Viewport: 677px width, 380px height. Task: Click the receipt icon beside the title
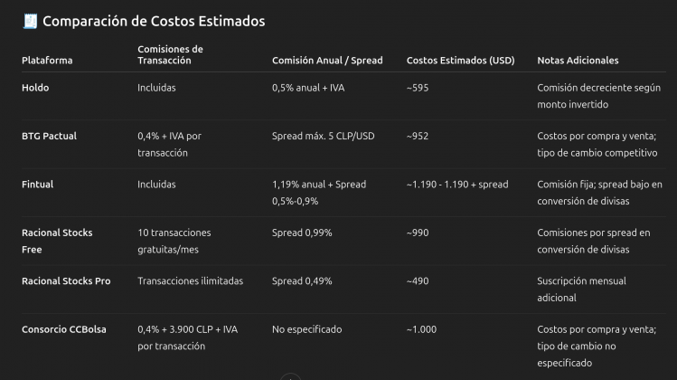click(30, 21)
